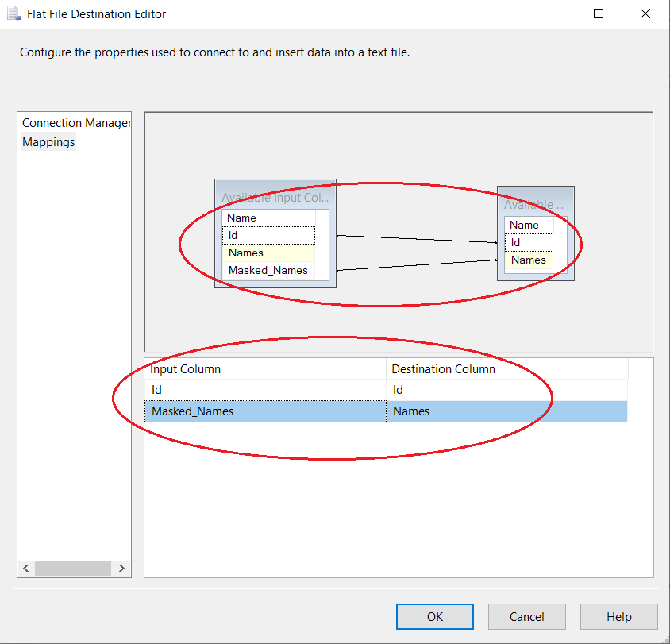Viewport: 670px width, 644px height.
Task: Maximize the editor dialog window
Action: (599, 13)
